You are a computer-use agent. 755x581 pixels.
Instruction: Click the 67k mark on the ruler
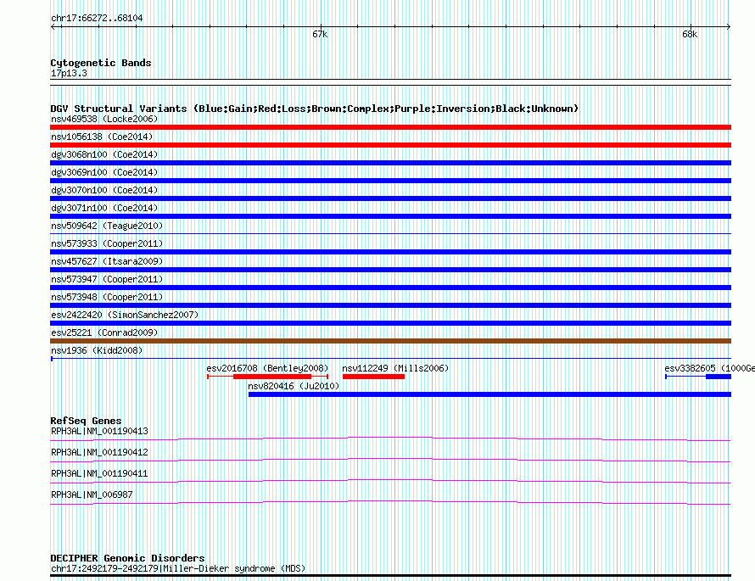[319, 34]
